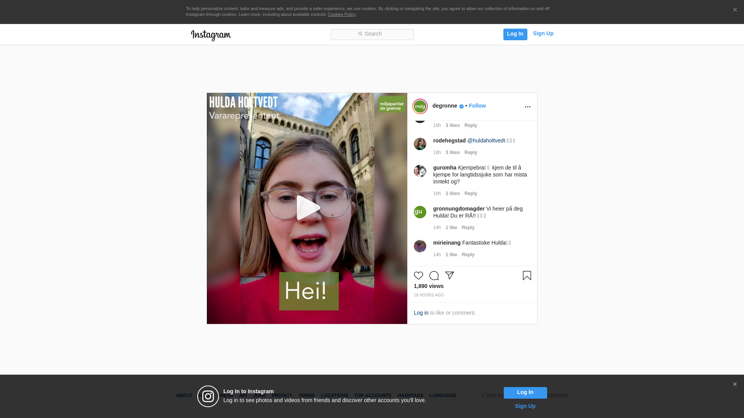Open the @huldaholtvedt mention link
744x418 pixels.
[x=486, y=140]
